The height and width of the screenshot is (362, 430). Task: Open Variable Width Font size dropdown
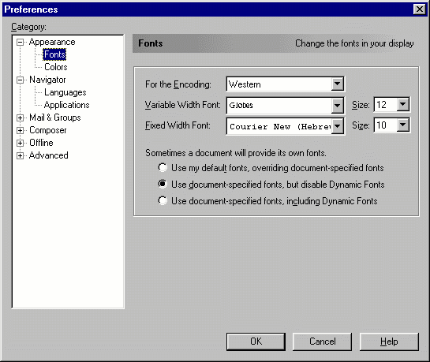[x=403, y=104]
